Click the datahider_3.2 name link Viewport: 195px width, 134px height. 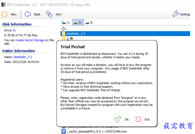point(23,57)
